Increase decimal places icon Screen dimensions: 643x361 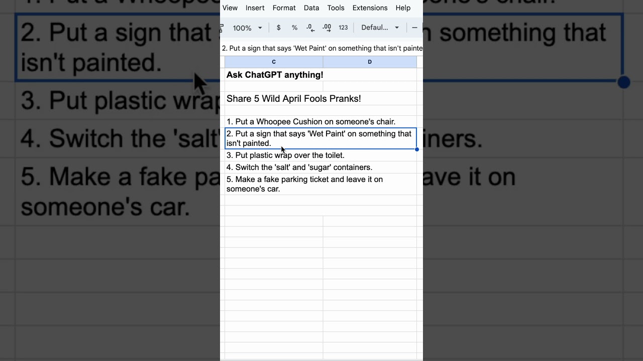tap(327, 28)
